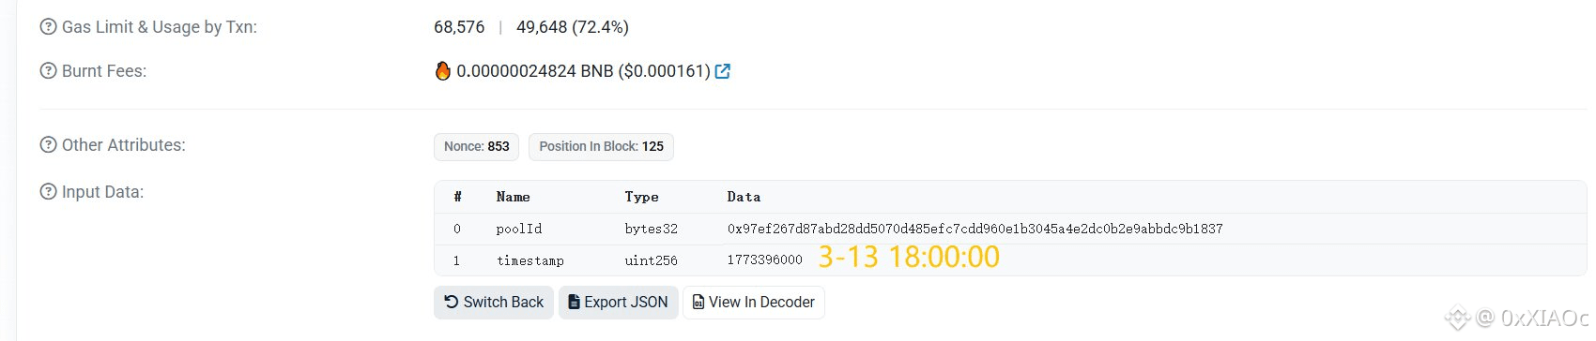Click the Position In Block: 125 badge

coord(601,146)
